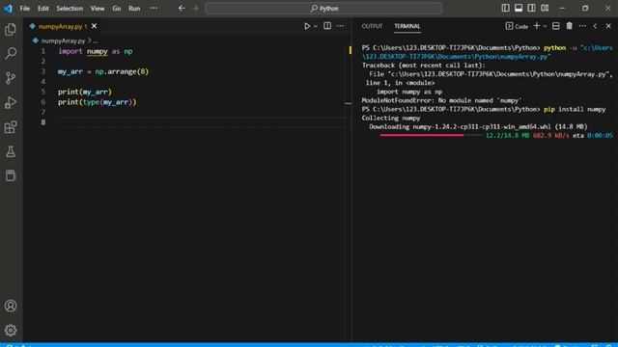Select the Code terminal label
The image size is (618, 347).
point(517,26)
